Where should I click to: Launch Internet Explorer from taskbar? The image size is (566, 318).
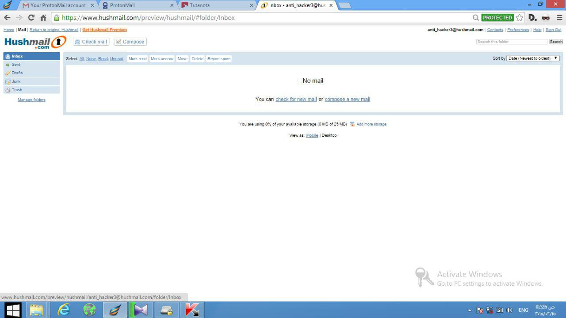(64, 310)
